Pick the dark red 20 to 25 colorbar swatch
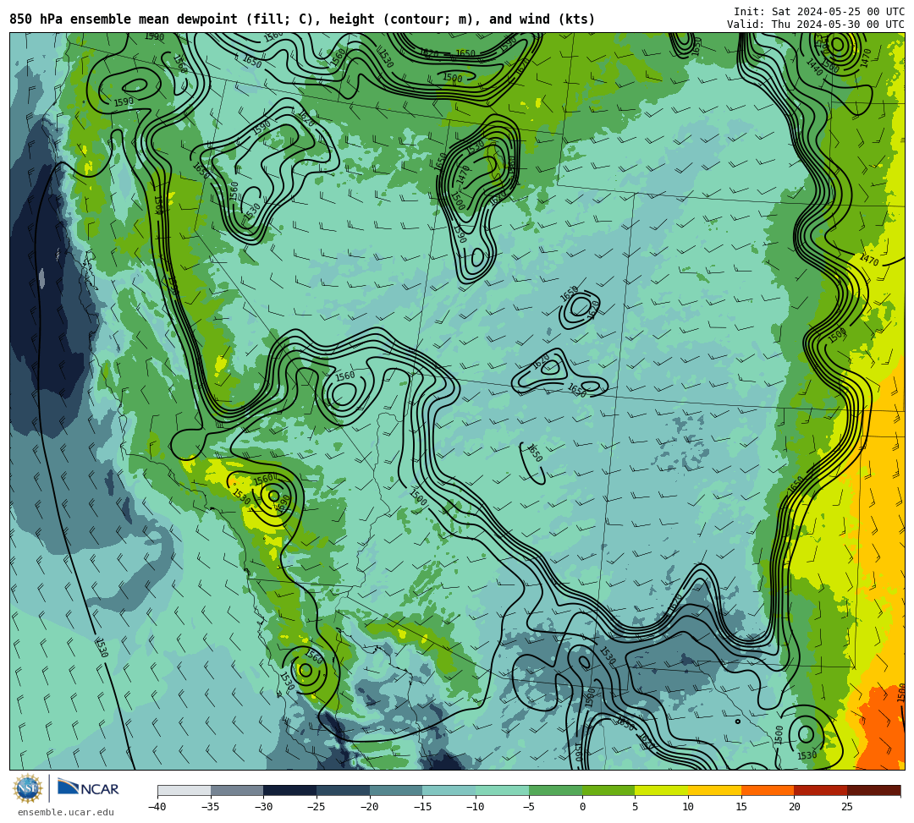Viewport: 914px width, 823px height. click(x=821, y=790)
